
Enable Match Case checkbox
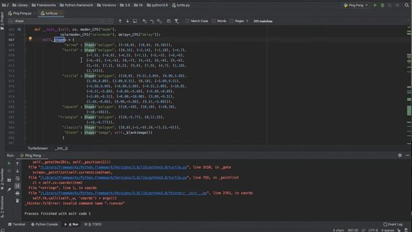click(x=187, y=21)
